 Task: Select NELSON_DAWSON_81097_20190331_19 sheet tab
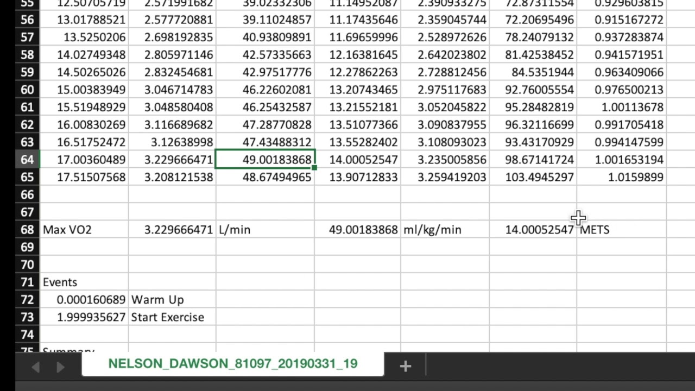tap(233, 364)
